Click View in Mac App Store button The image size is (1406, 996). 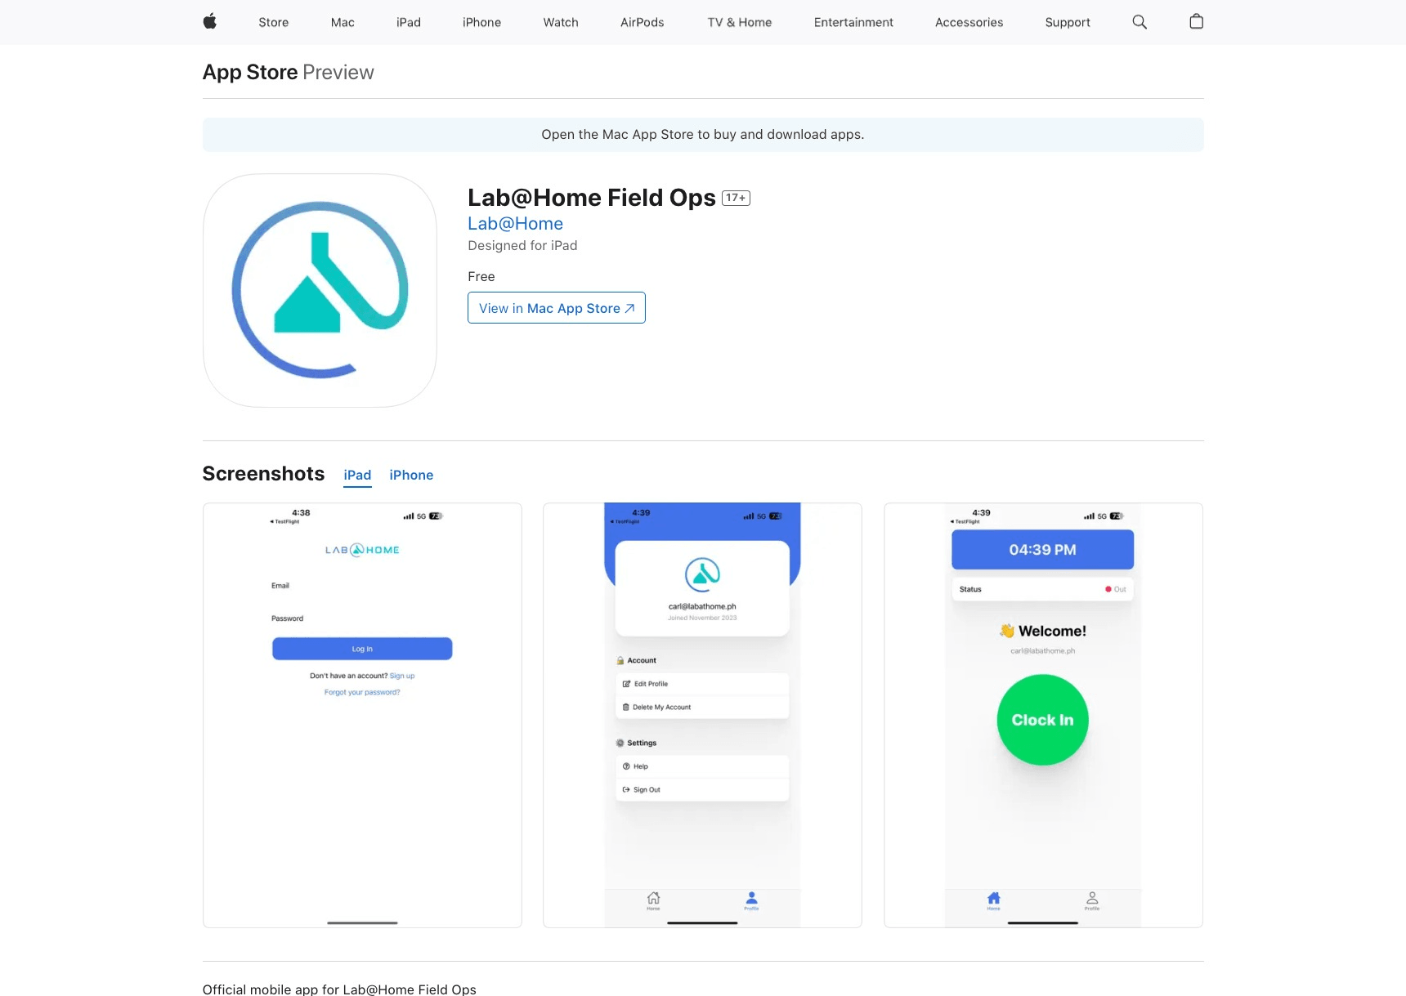[x=556, y=308]
